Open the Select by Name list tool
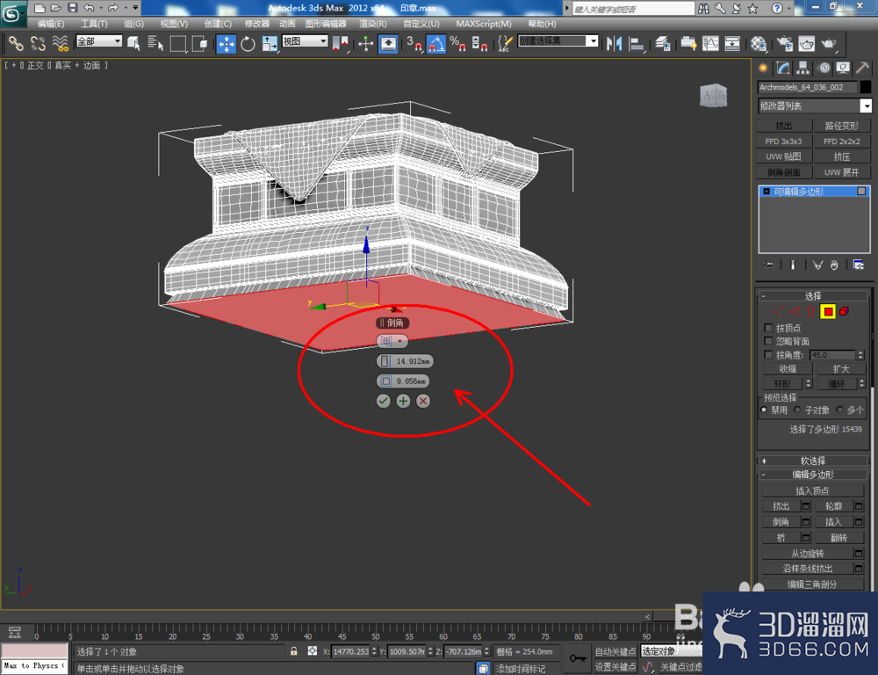Viewport: 878px width, 675px height. [155, 44]
